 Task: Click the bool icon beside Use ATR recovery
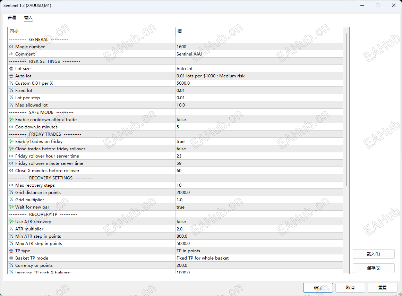(11, 222)
